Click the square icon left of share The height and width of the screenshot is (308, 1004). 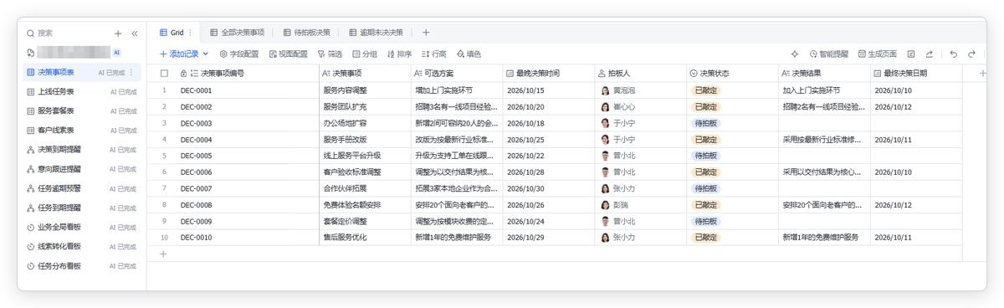point(911,54)
